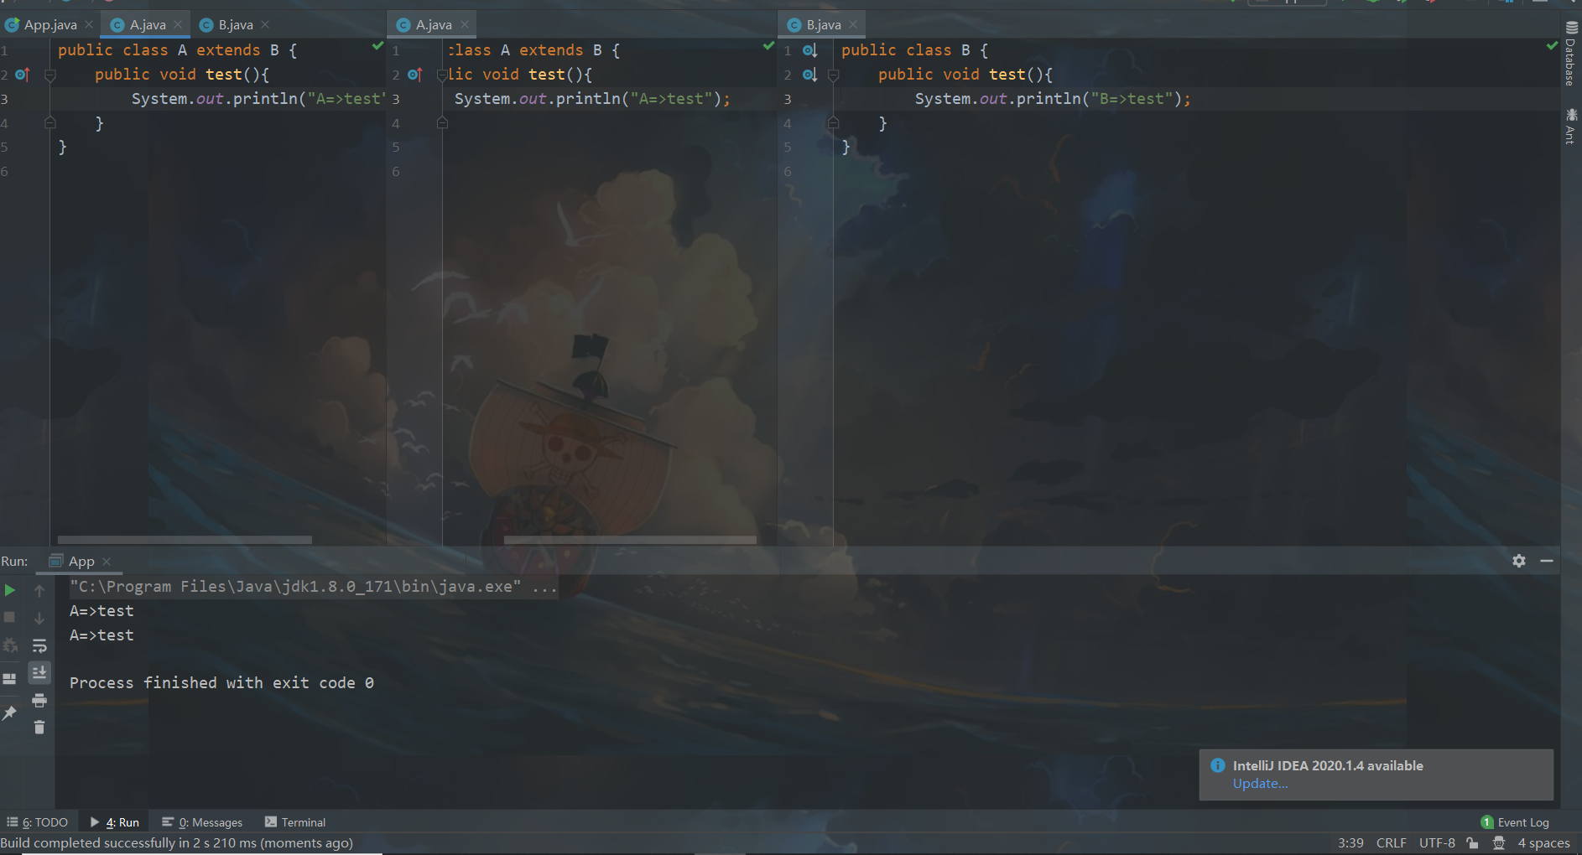The width and height of the screenshot is (1582, 855).
Task: Rerun the App with green play icon
Action: 9,590
